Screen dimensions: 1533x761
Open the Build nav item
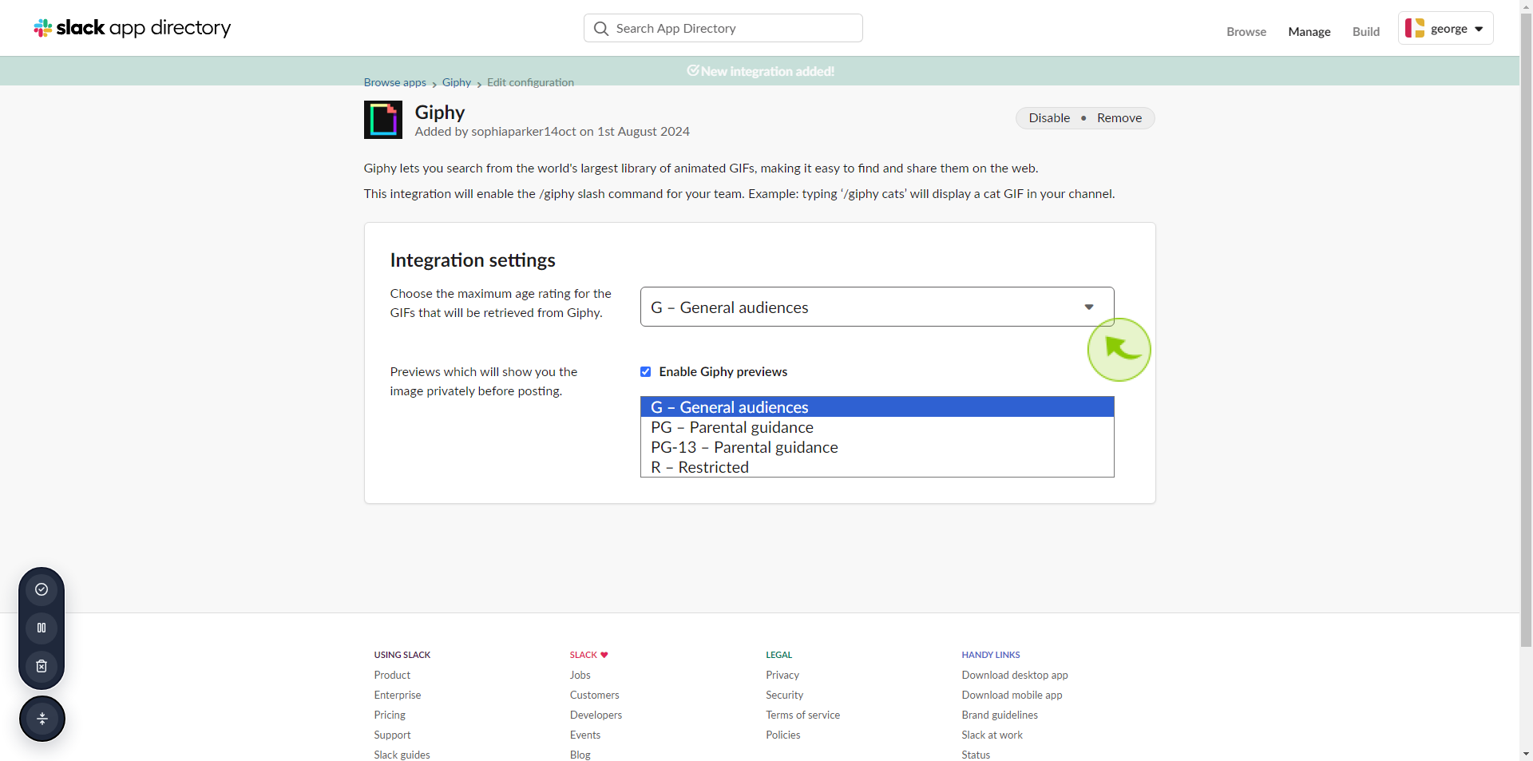pos(1366,32)
